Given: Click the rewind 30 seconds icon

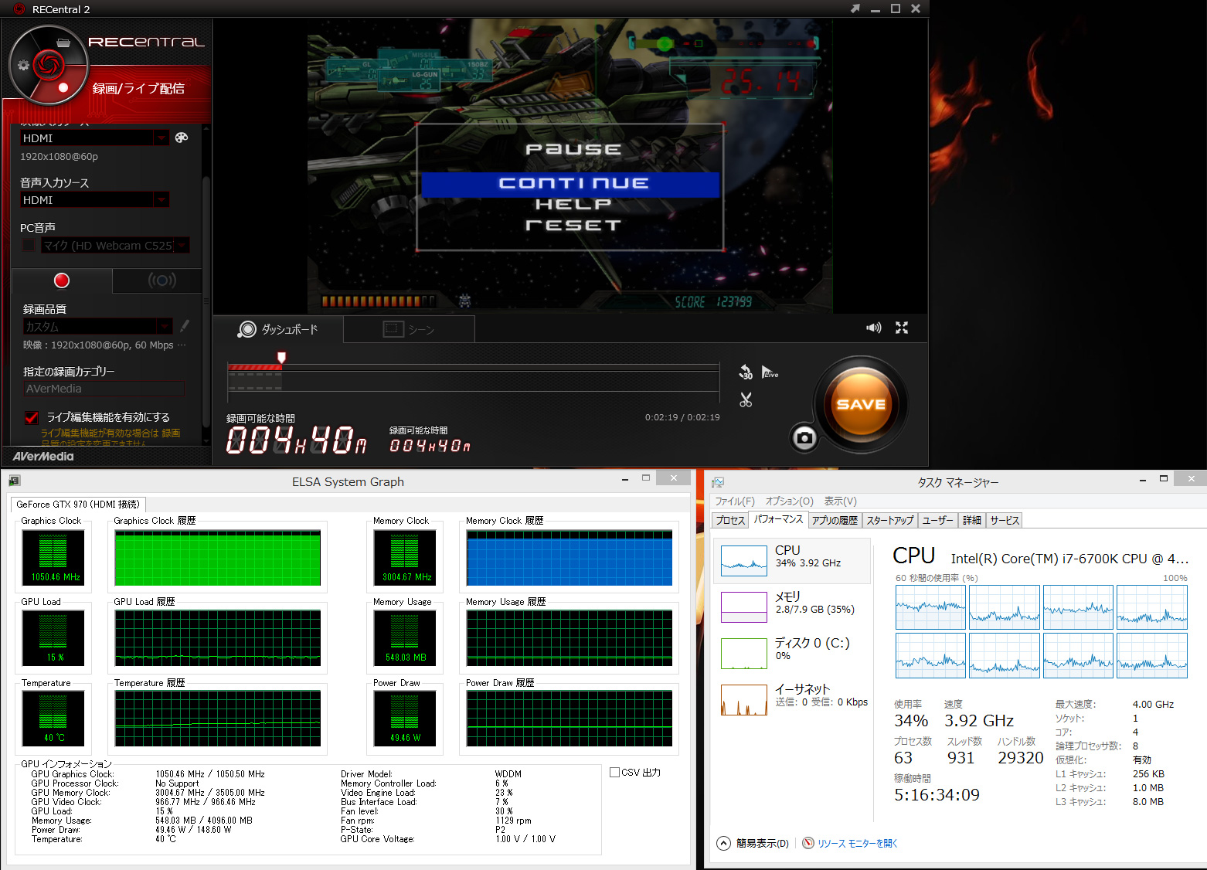Looking at the screenshot, I should pyautogui.click(x=746, y=372).
